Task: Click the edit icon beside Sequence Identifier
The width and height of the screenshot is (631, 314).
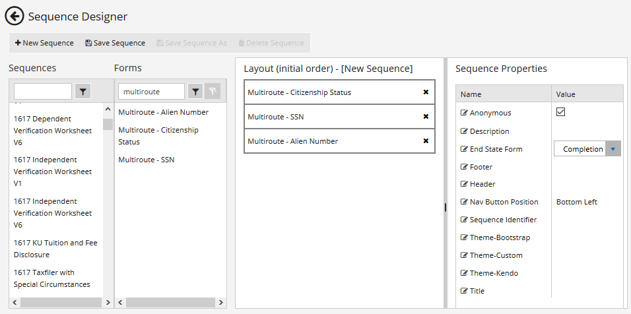Action: (464, 220)
